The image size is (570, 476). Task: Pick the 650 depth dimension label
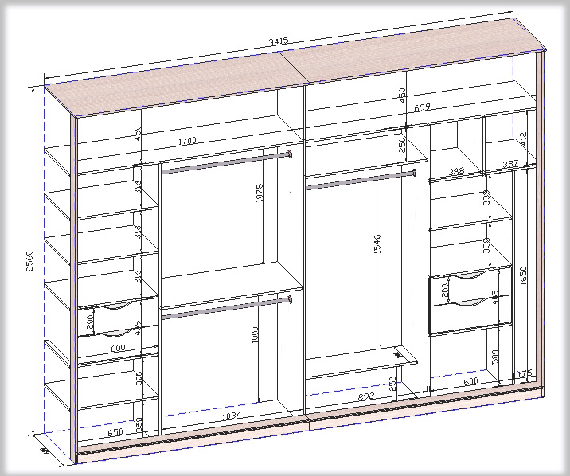(115, 432)
